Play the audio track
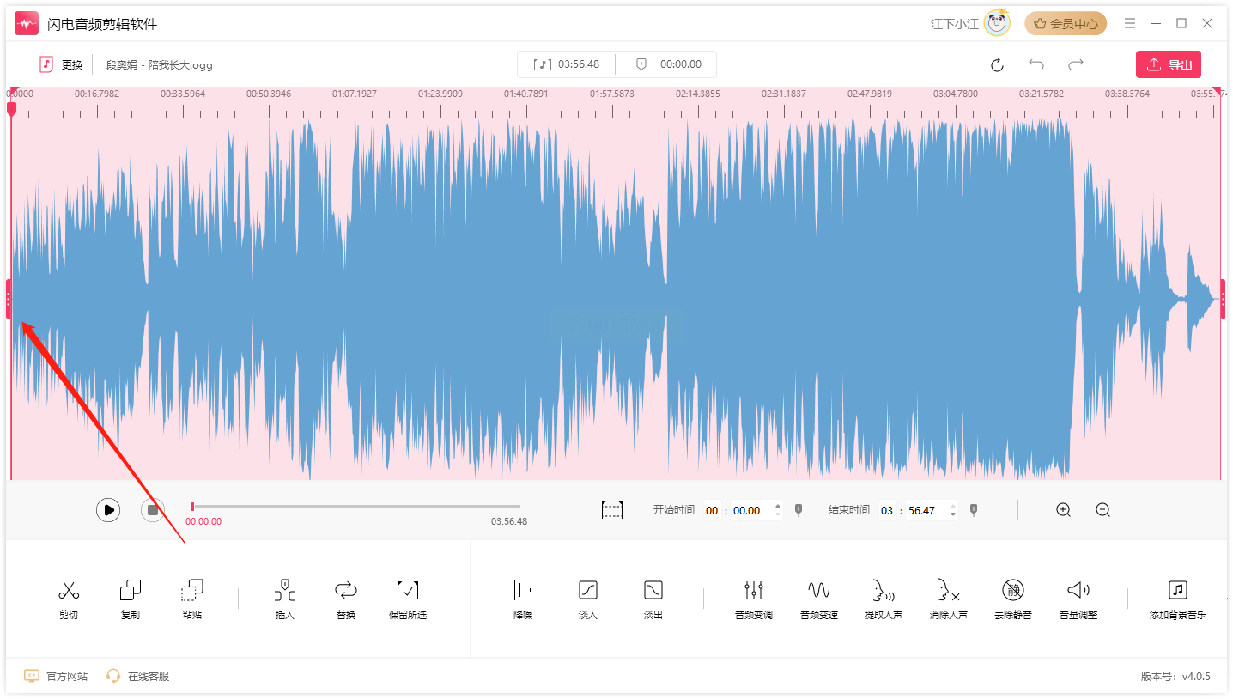The image size is (1233, 699). [108, 510]
